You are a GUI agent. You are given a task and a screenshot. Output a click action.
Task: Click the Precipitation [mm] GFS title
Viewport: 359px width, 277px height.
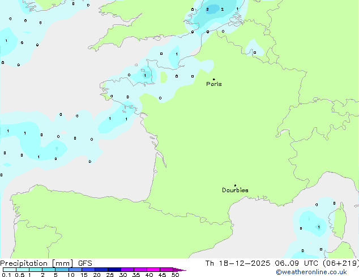[x=46, y=263]
